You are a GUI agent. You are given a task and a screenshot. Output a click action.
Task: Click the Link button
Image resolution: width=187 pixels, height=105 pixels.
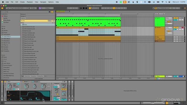tap(8, 8)
